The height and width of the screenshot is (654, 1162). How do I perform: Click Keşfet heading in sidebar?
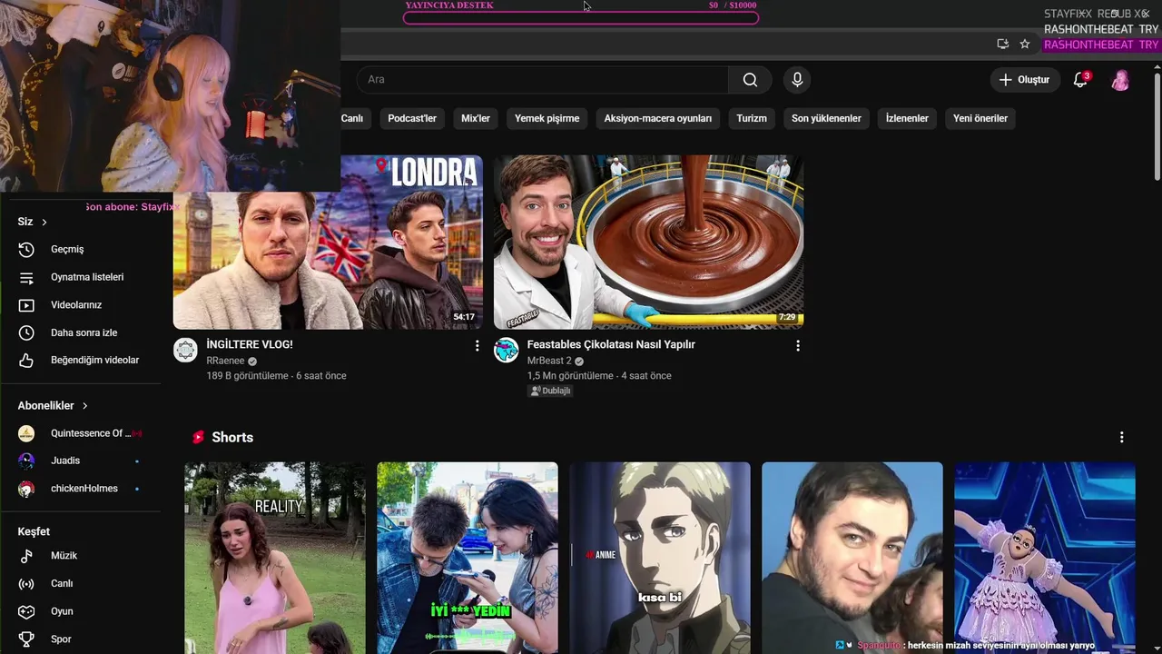pyautogui.click(x=34, y=531)
